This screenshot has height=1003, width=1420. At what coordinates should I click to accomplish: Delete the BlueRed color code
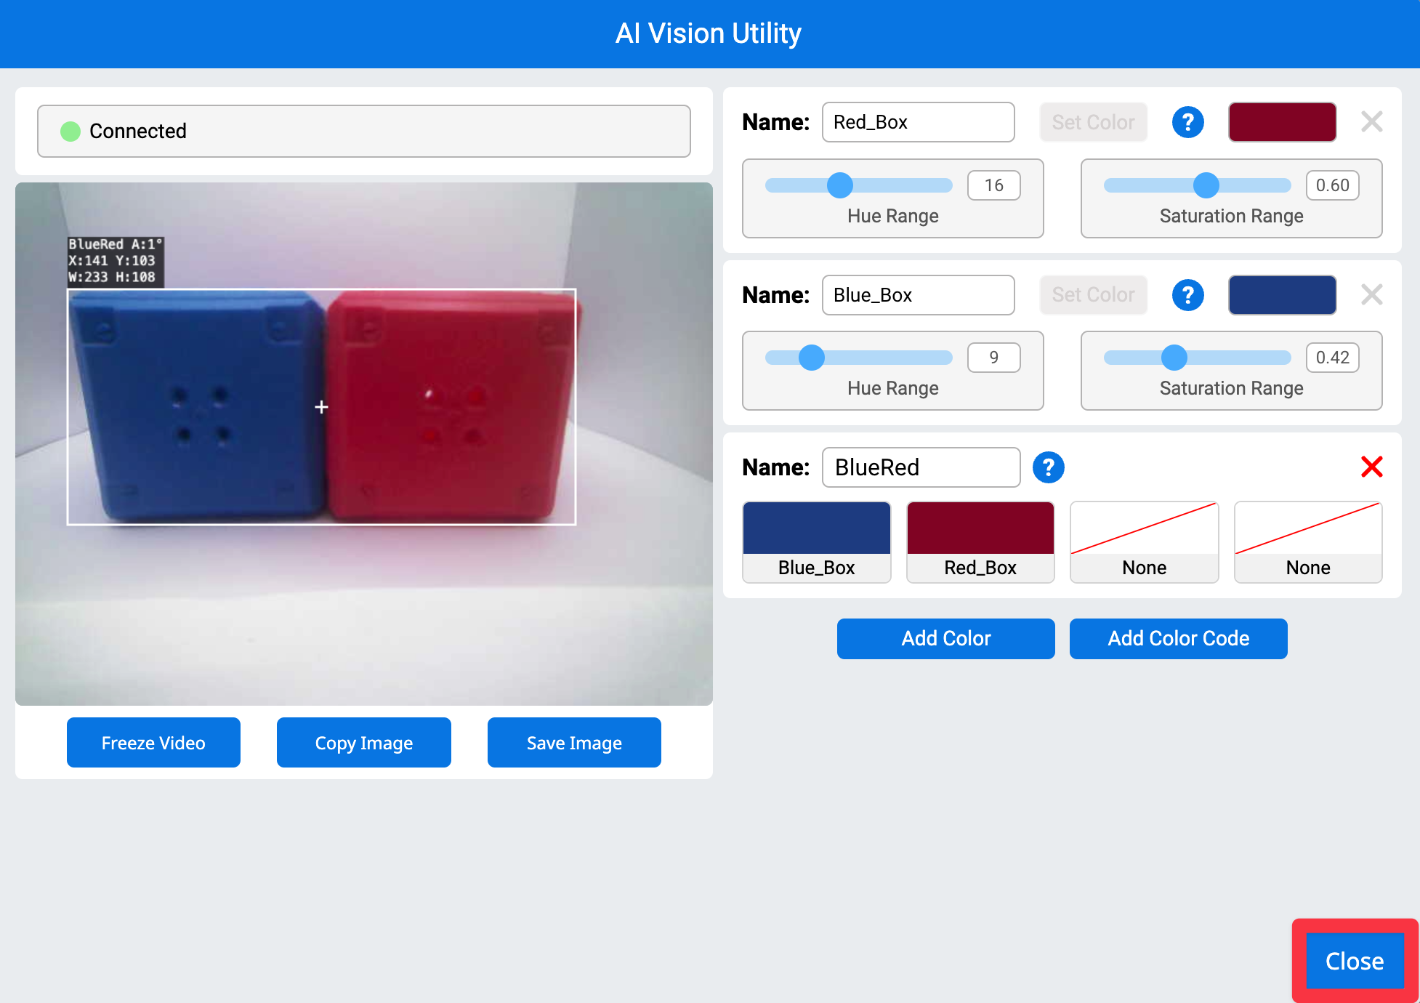tap(1371, 467)
